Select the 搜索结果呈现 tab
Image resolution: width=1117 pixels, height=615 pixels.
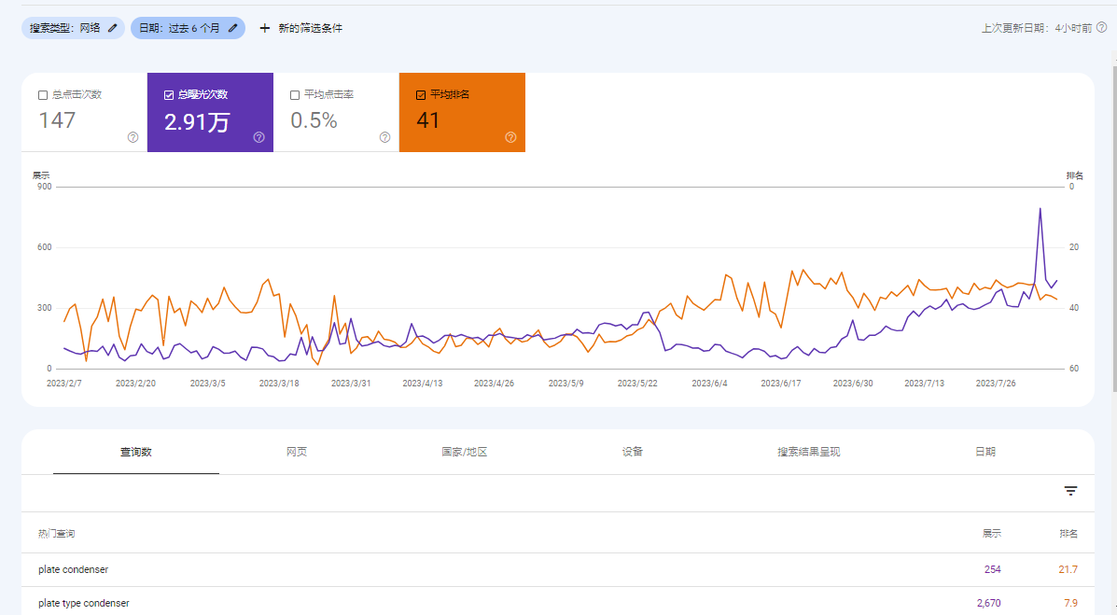click(x=809, y=452)
